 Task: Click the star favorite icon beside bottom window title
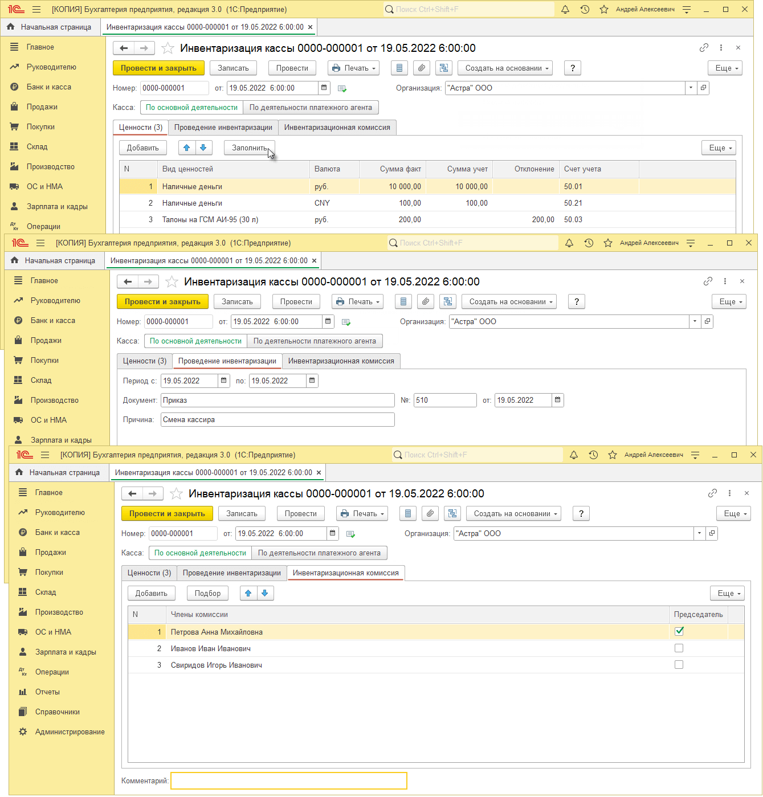pyautogui.click(x=177, y=493)
